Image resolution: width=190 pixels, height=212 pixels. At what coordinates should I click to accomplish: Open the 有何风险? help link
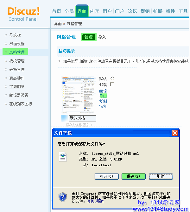coord(95,201)
